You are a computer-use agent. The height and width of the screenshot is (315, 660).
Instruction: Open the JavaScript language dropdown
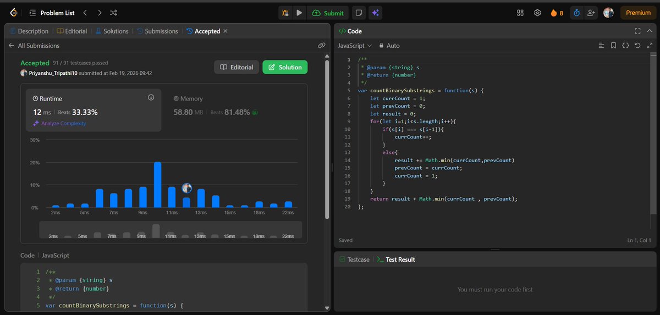pyautogui.click(x=355, y=46)
